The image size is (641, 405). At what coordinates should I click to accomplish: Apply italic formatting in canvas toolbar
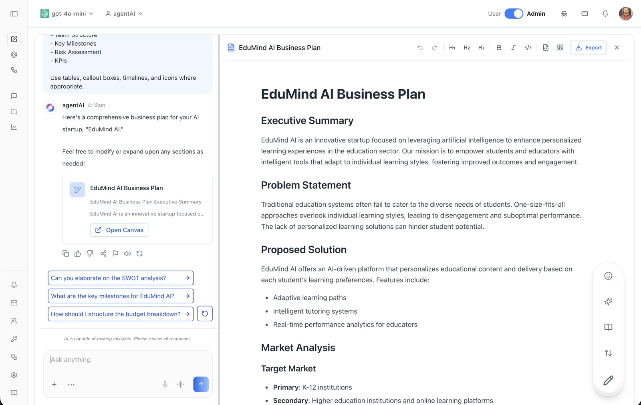pyautogui.click(x=513, y=47)
